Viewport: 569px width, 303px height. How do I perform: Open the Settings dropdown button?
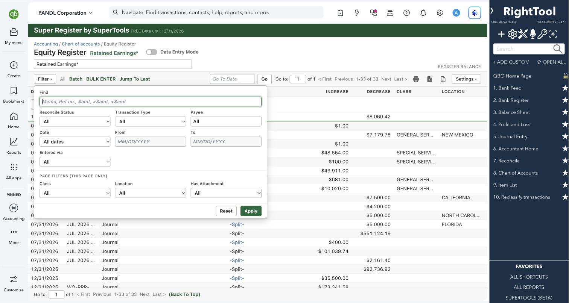point(466,79)
